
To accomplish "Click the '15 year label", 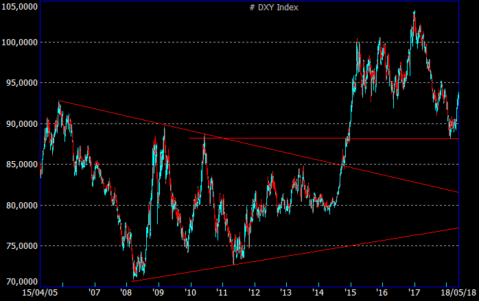I will click(350, 293).
